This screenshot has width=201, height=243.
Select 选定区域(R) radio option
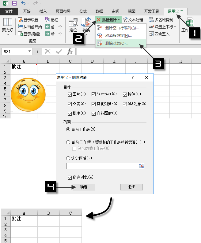coord(68,158)
